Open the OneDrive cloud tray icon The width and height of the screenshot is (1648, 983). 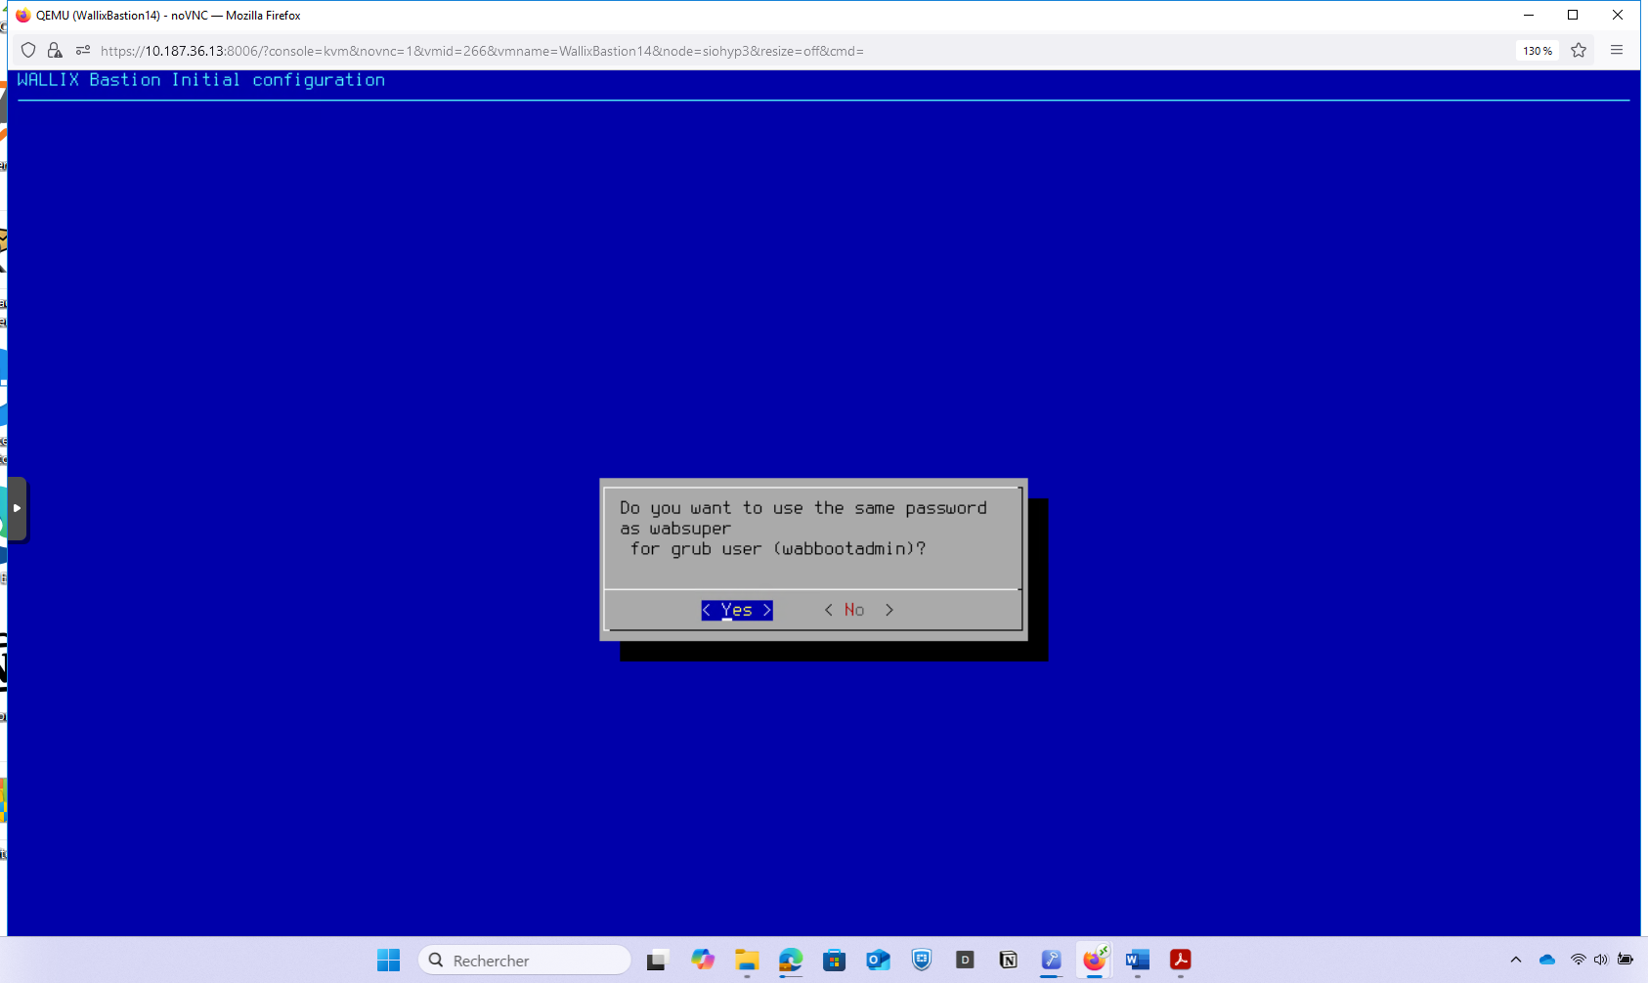click(x=1547, y=960)
